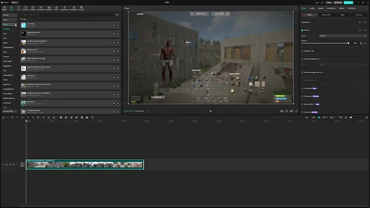Click the audio search input field
Screen dimensions: 370x208
click(x=67, y=14)
